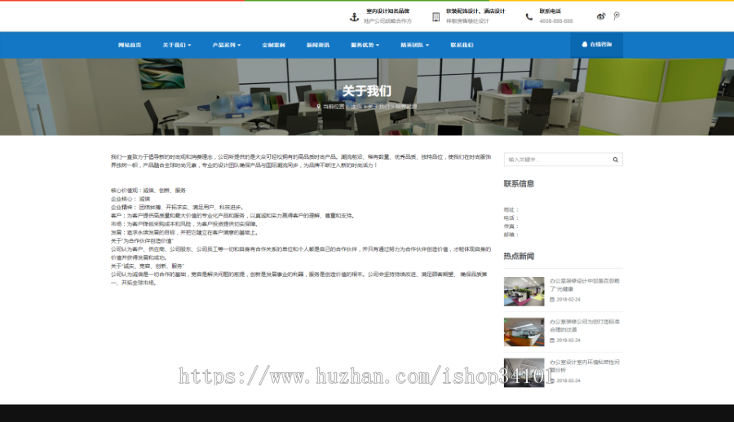This screenshot has width=734, height=422.
Task: Click the 联系信息 sidebar heading
Action: 519,183
